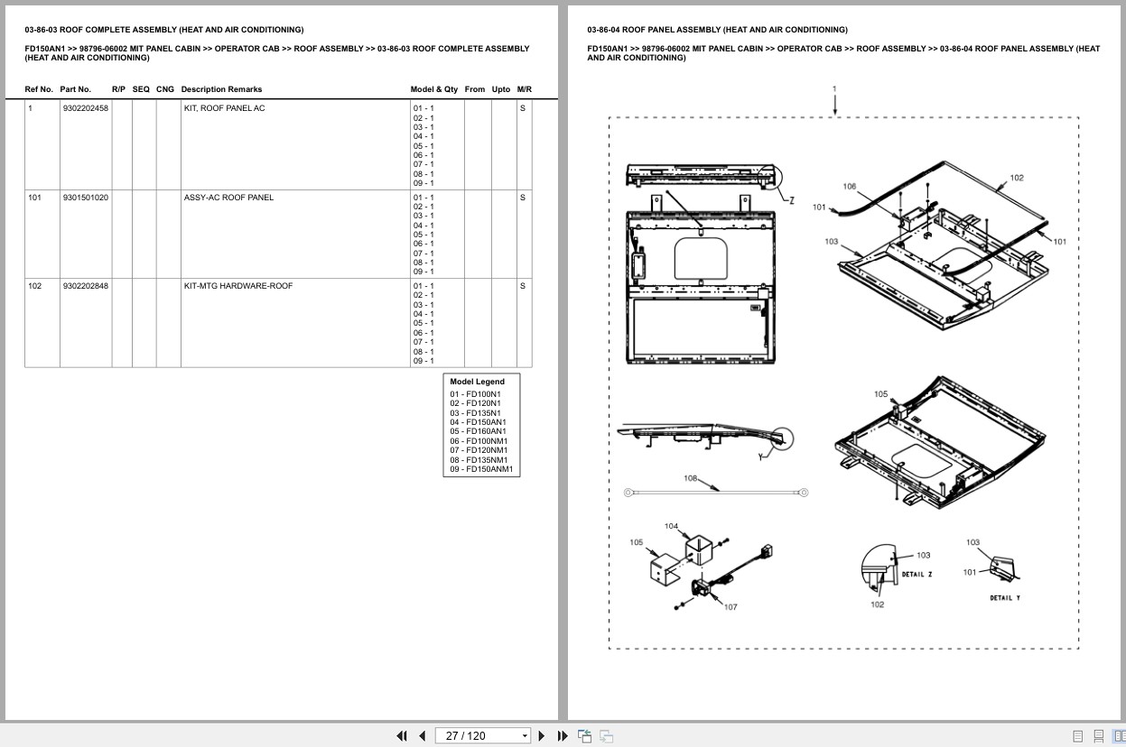Click callout 106 in the diagram
This screenshot has width=1126, height=747.
[x=850, y=187]
